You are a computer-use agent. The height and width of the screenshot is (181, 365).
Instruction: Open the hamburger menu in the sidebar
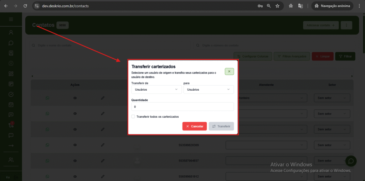pyautogui.click(x=11, y=19)
